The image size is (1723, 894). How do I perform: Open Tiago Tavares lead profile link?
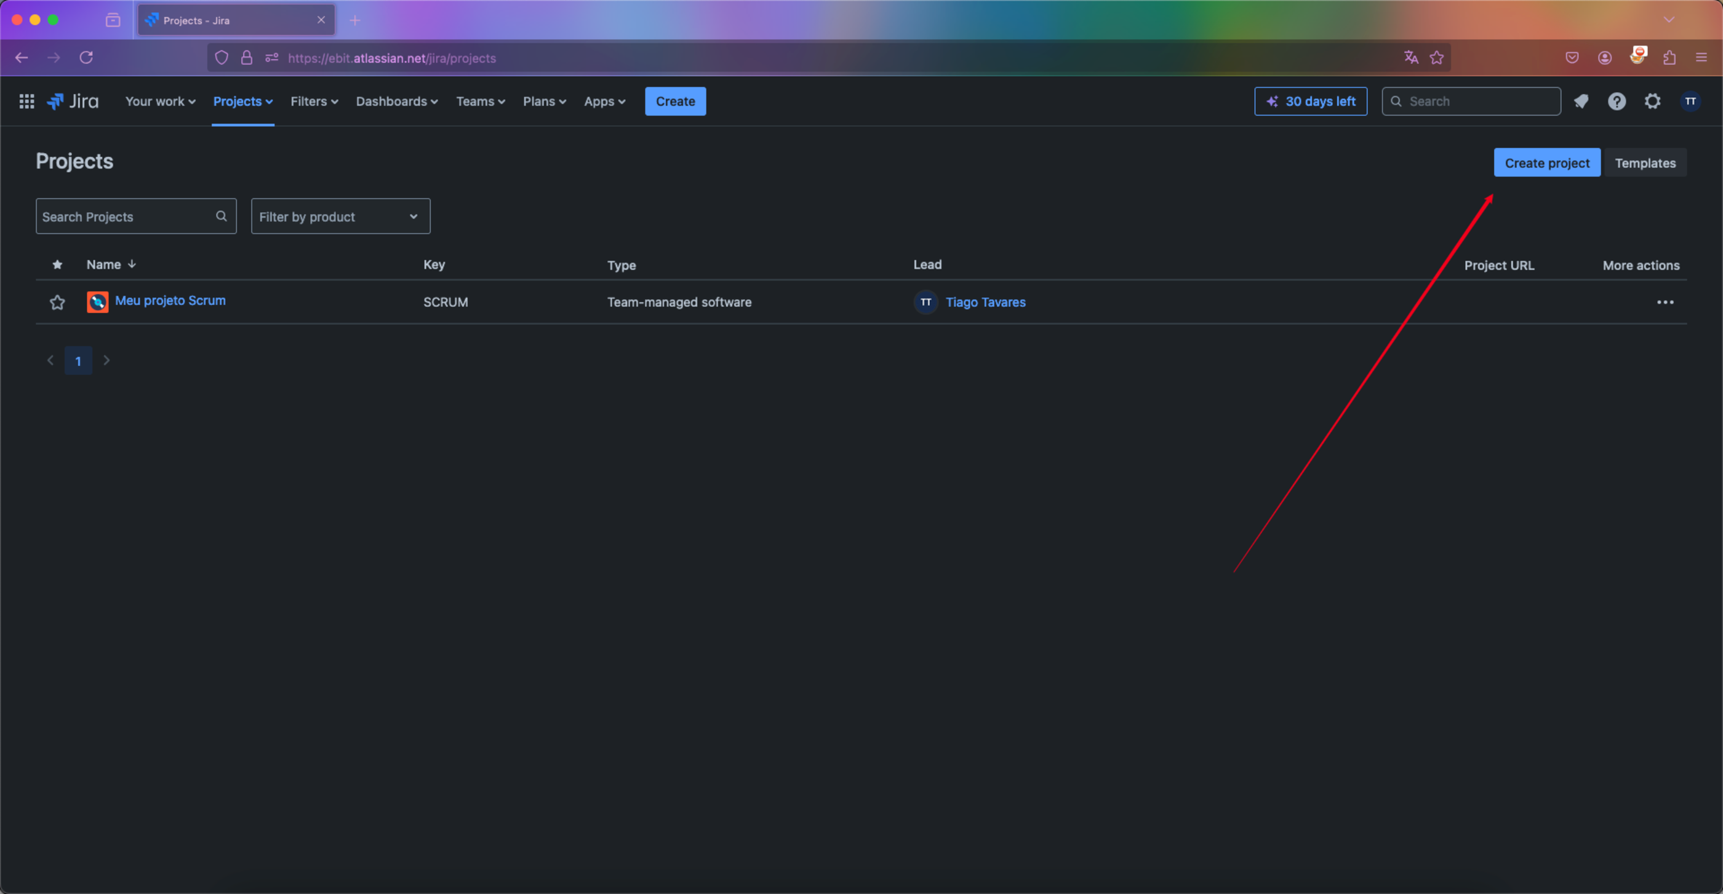985,302
